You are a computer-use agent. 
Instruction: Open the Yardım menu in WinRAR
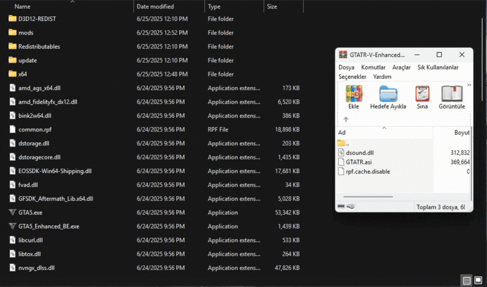382,77
